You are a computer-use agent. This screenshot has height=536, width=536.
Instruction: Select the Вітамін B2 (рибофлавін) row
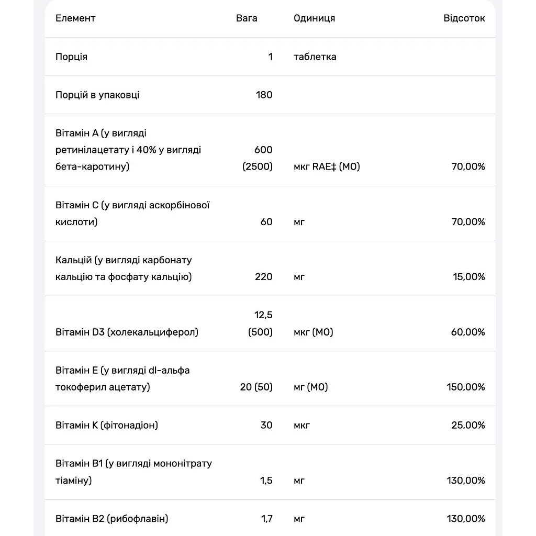[x=270, y=518]
